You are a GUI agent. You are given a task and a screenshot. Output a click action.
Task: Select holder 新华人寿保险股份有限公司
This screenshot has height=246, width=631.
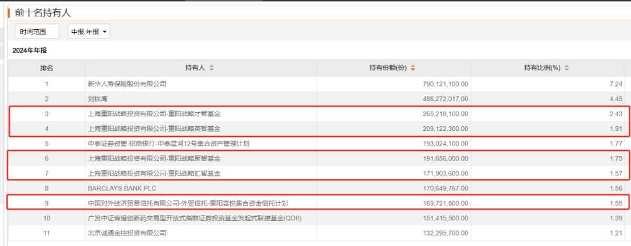point(127,84)
